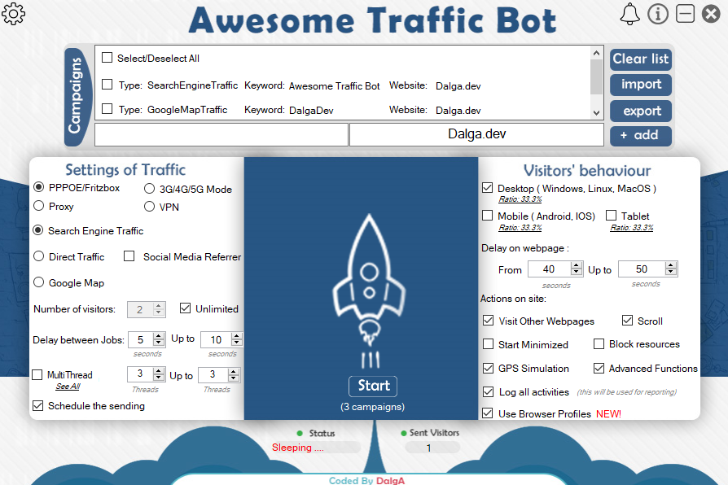Uncheck the Unlimited visitors checkbox
Screen dimensions: 728x485
coord(185,308)
